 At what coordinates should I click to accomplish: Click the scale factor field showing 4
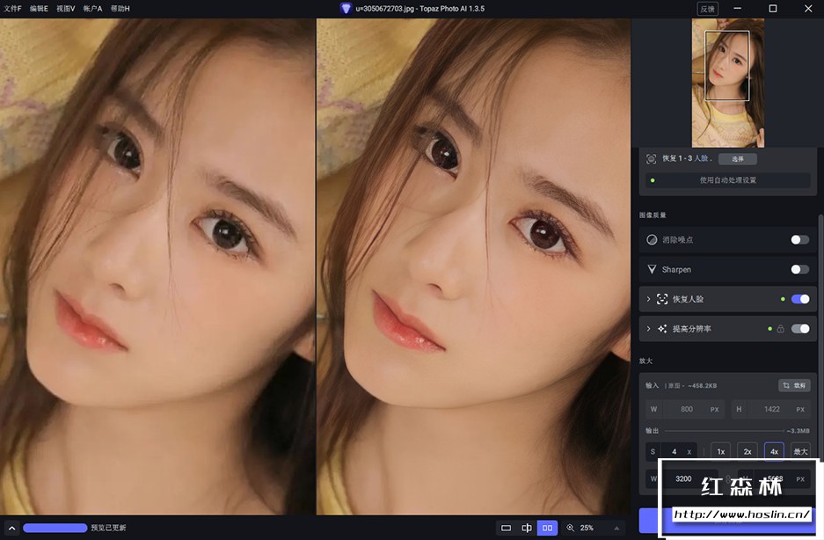672,451
